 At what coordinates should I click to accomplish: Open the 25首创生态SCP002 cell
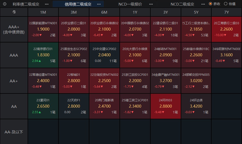click(74, 55)
